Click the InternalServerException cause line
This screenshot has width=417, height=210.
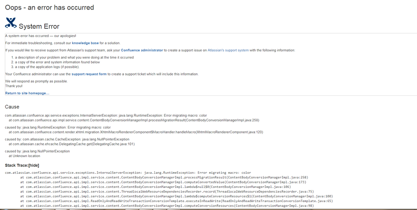click(x=106, y=115)
